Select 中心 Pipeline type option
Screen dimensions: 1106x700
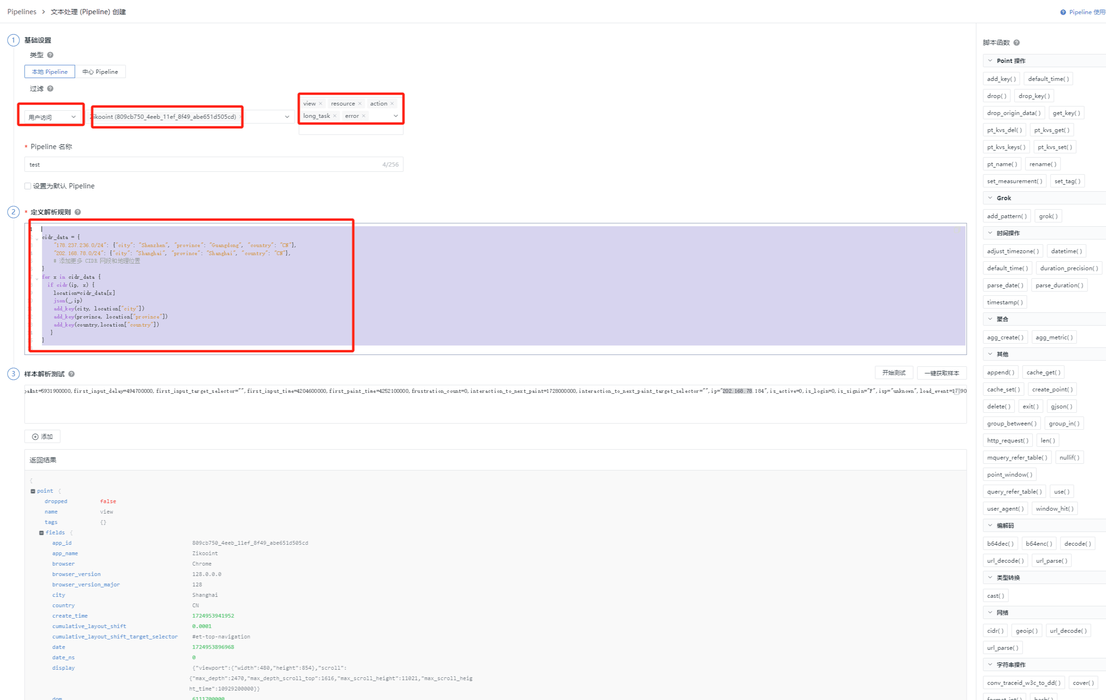pyautogui.click(x=100, y=72)
